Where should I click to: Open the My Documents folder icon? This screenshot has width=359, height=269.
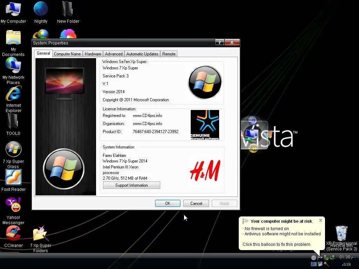(x=13, y=43)
